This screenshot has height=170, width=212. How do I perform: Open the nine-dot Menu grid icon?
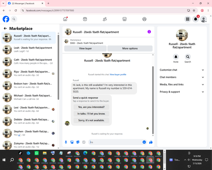click(187, 19)
